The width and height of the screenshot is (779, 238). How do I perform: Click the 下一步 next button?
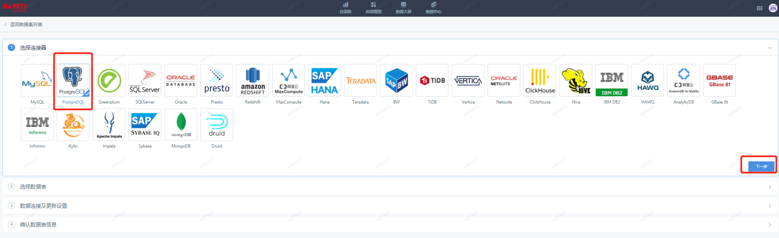coord(761,166)
